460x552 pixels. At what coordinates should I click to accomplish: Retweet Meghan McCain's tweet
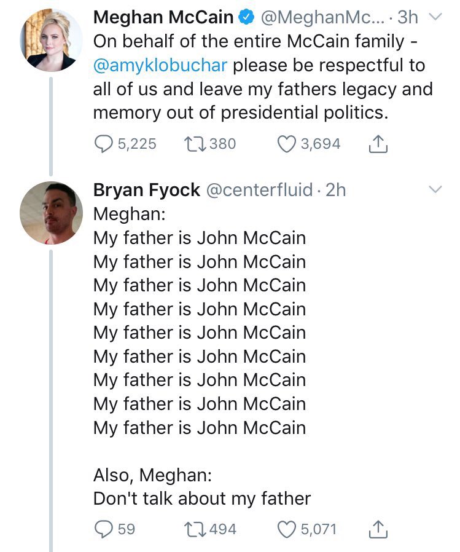pyautogui.click(x=194, y=144)
